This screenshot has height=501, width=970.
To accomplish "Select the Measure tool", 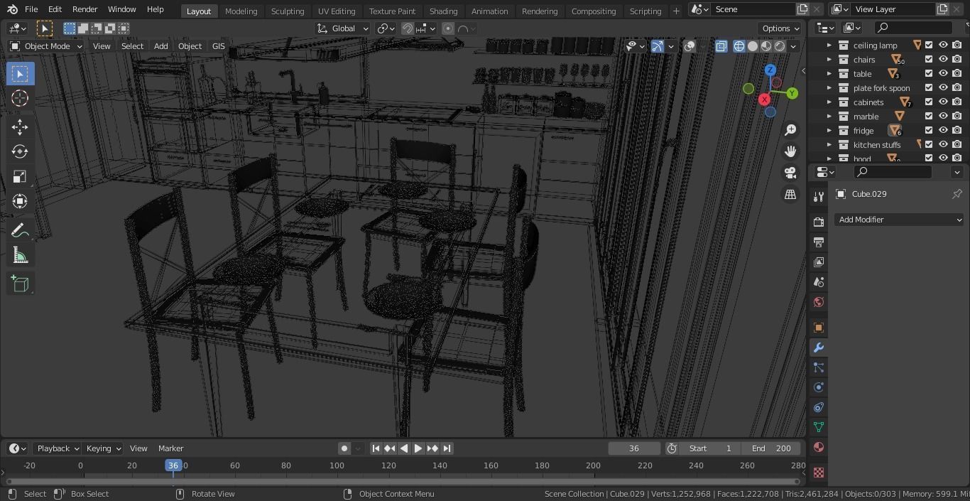I will point(20,255).
